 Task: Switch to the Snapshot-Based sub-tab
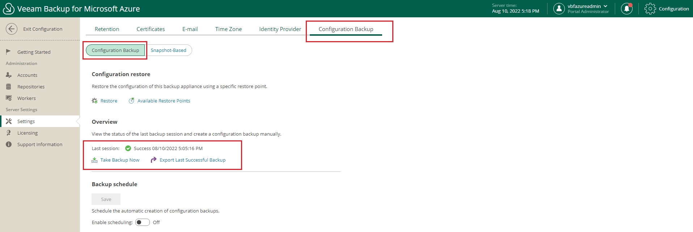[x=169, y=50]
